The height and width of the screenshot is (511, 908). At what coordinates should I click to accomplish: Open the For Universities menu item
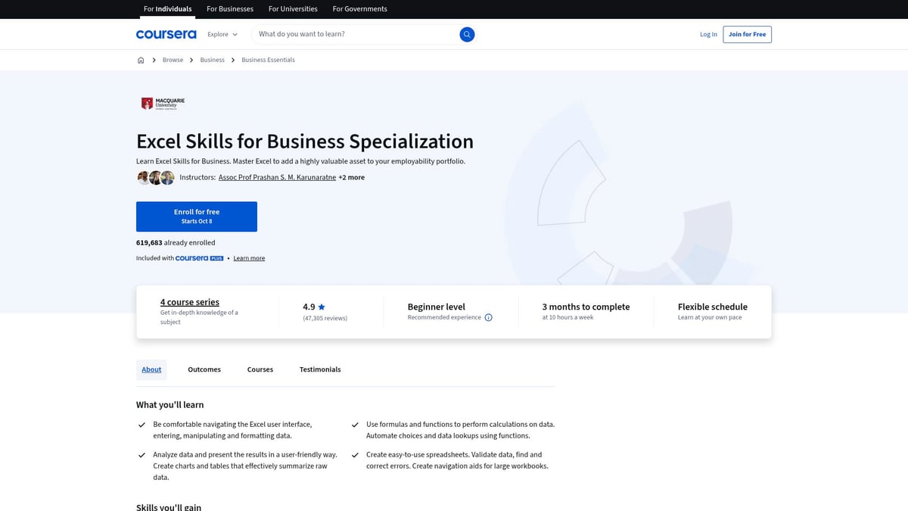(293, 8)
